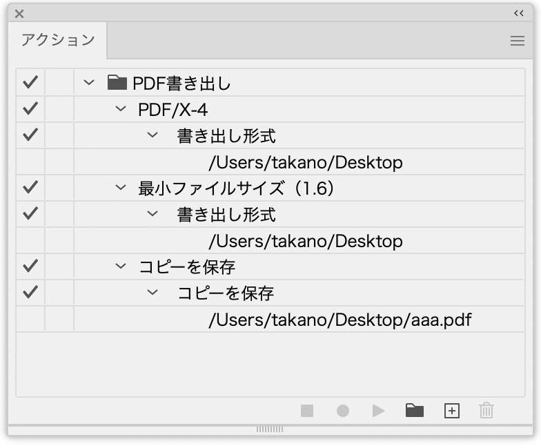Click the folder icon beside PDF書き出し
541x446 pixels.
point(117,83)
